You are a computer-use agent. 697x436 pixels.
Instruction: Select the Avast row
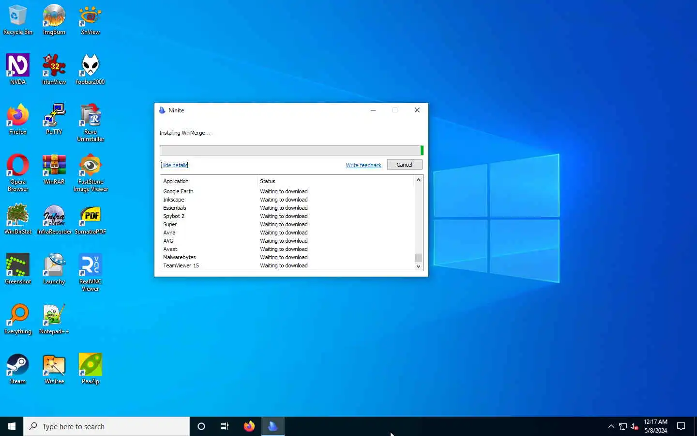tap(288, 249)
